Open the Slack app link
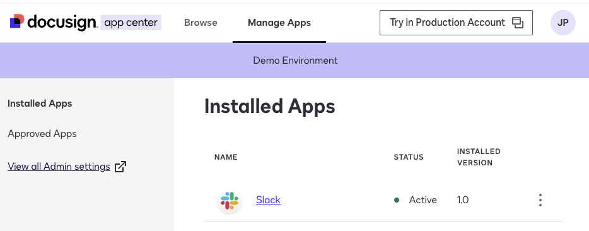Image resolution: width=589 pixels, height=231 pixels. [268, 200]
